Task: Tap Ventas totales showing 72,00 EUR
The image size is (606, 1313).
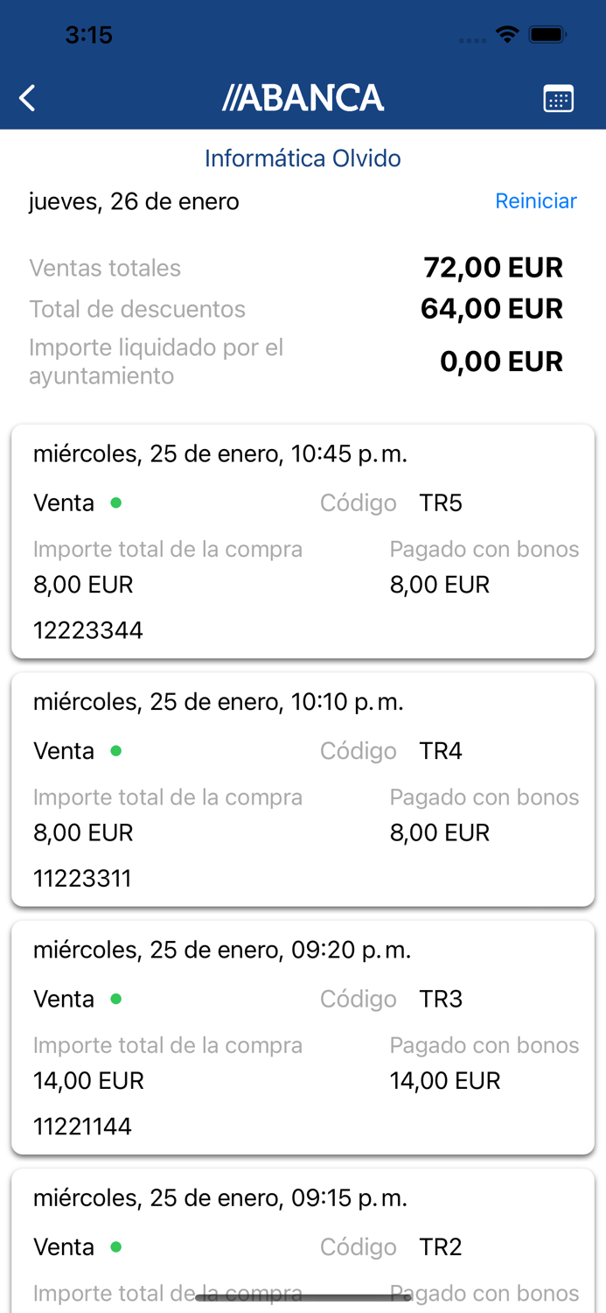Action: point(105,268)
